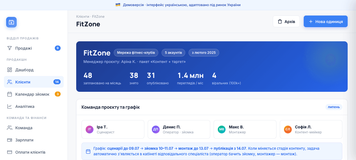Open the Софія Л. Контент-мейкер card
This screenshot has height=160, width=356.
311,129
